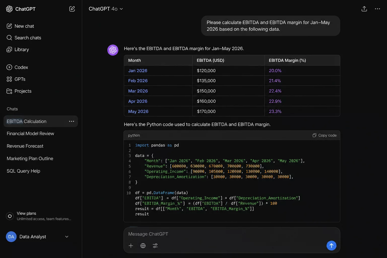
Task: Click the Codex icon
Action: (x=9, y=67)
